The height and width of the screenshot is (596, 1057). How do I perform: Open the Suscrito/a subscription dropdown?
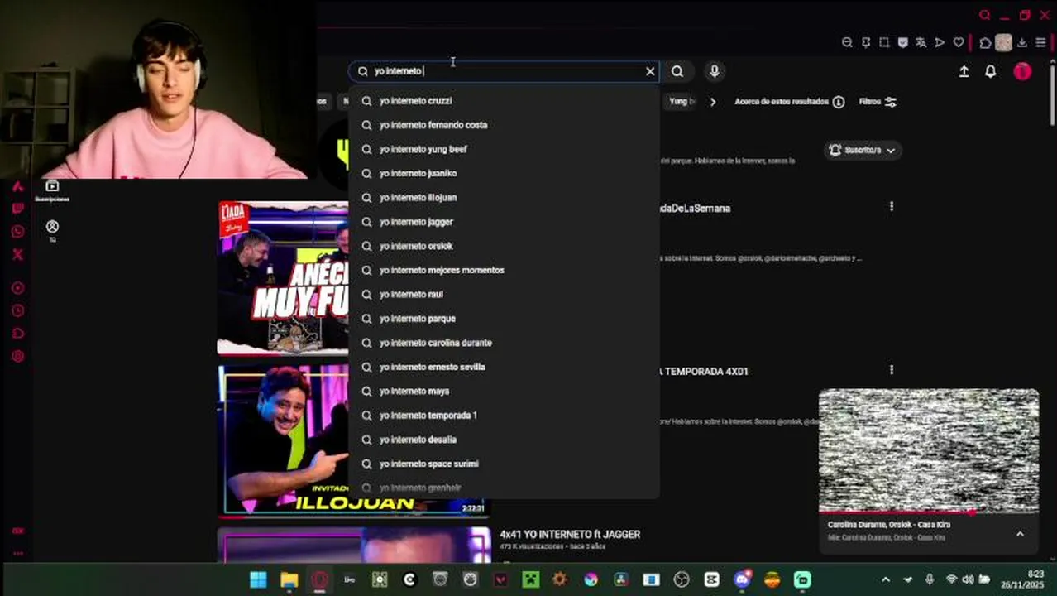(862, 150)
